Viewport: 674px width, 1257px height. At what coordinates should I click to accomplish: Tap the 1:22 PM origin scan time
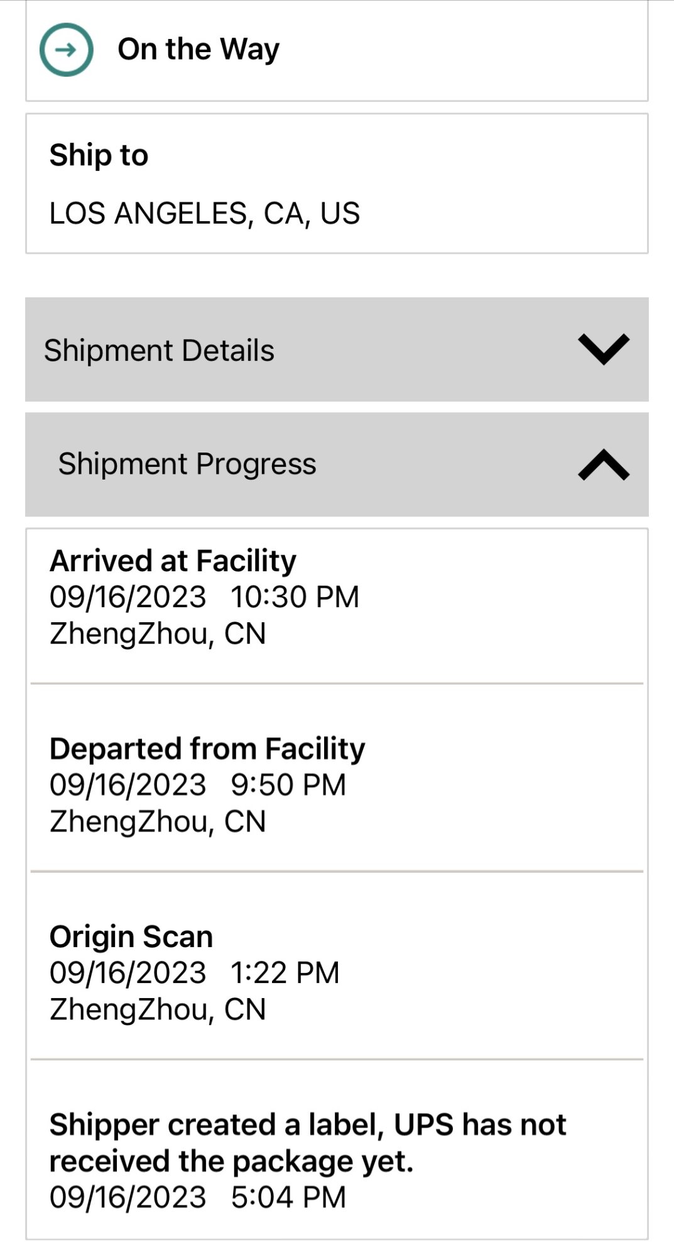point(285,972)
